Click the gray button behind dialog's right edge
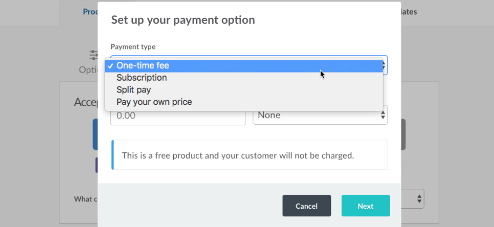Screen dimensions: 494x227 [403, 134]
